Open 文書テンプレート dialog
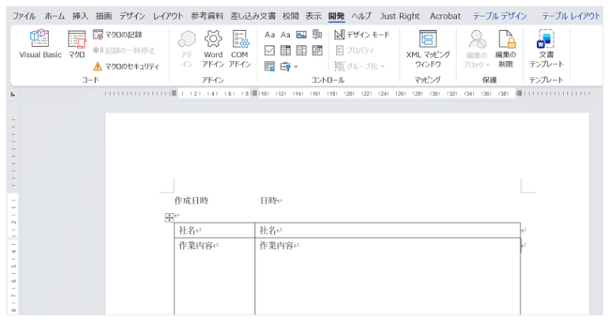Viewport: 610px width, 320px height. [546, 49]
